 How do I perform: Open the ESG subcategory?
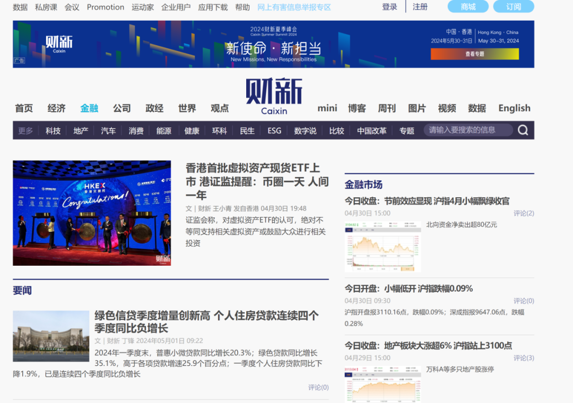click(274, 130)
